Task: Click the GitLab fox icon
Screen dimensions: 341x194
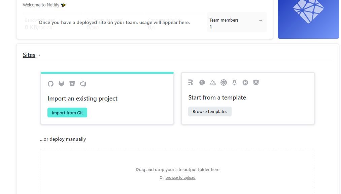Action: point(62,84)
